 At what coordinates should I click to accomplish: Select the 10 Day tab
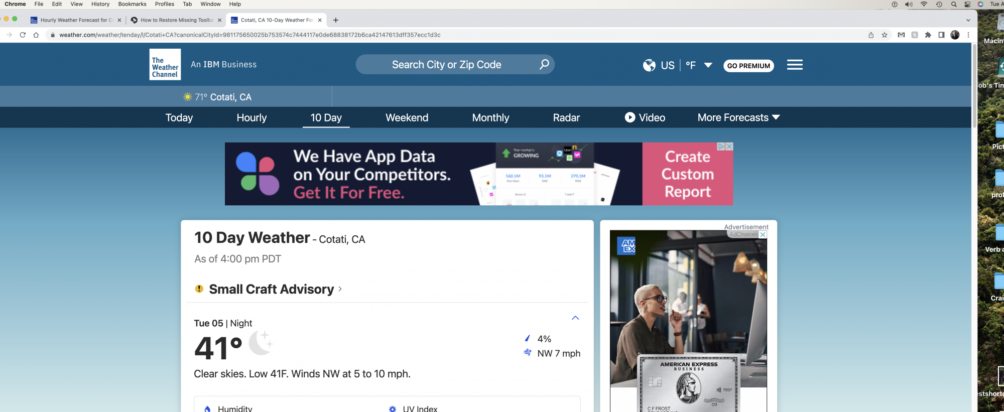click(326, 117)
